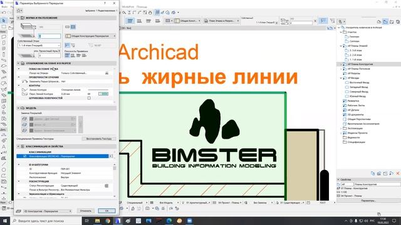Click the renovation status icon in Реконструкция row
Viewport: 401px width, 225px height.
(107, 186)
